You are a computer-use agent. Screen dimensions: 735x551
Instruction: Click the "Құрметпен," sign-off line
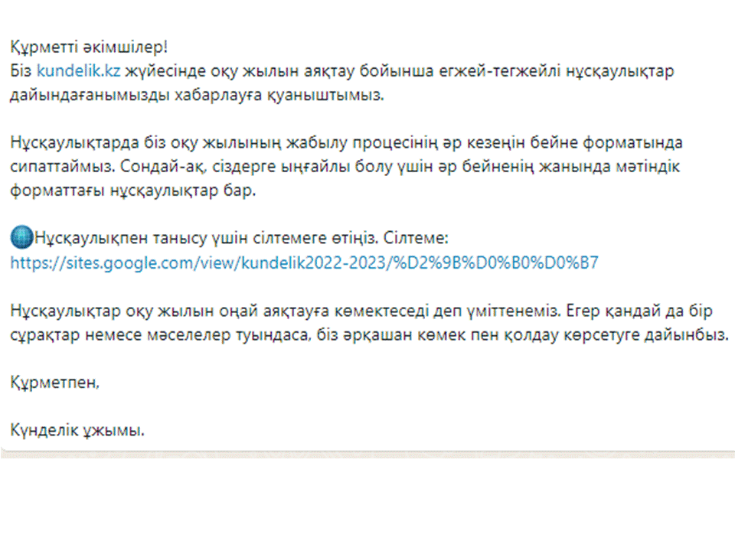[x=55, y=383]
